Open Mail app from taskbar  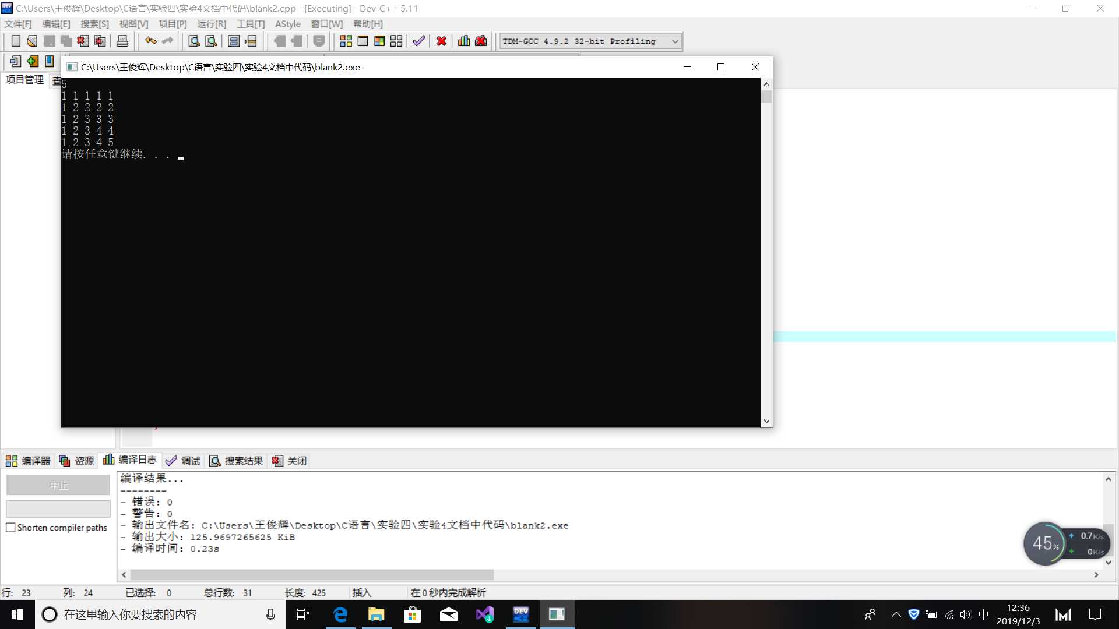tap(449, 614)
